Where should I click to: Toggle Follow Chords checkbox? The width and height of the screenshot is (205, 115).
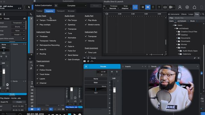37,70
